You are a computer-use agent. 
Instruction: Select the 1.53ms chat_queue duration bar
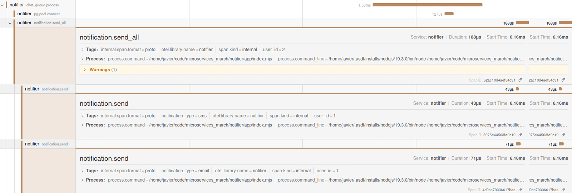[427, 5]
